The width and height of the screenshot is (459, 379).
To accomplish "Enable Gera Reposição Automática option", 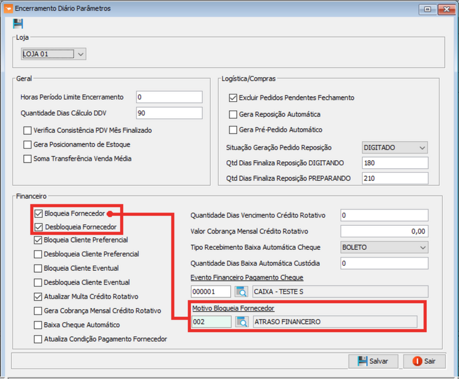I will pos(233,115).
